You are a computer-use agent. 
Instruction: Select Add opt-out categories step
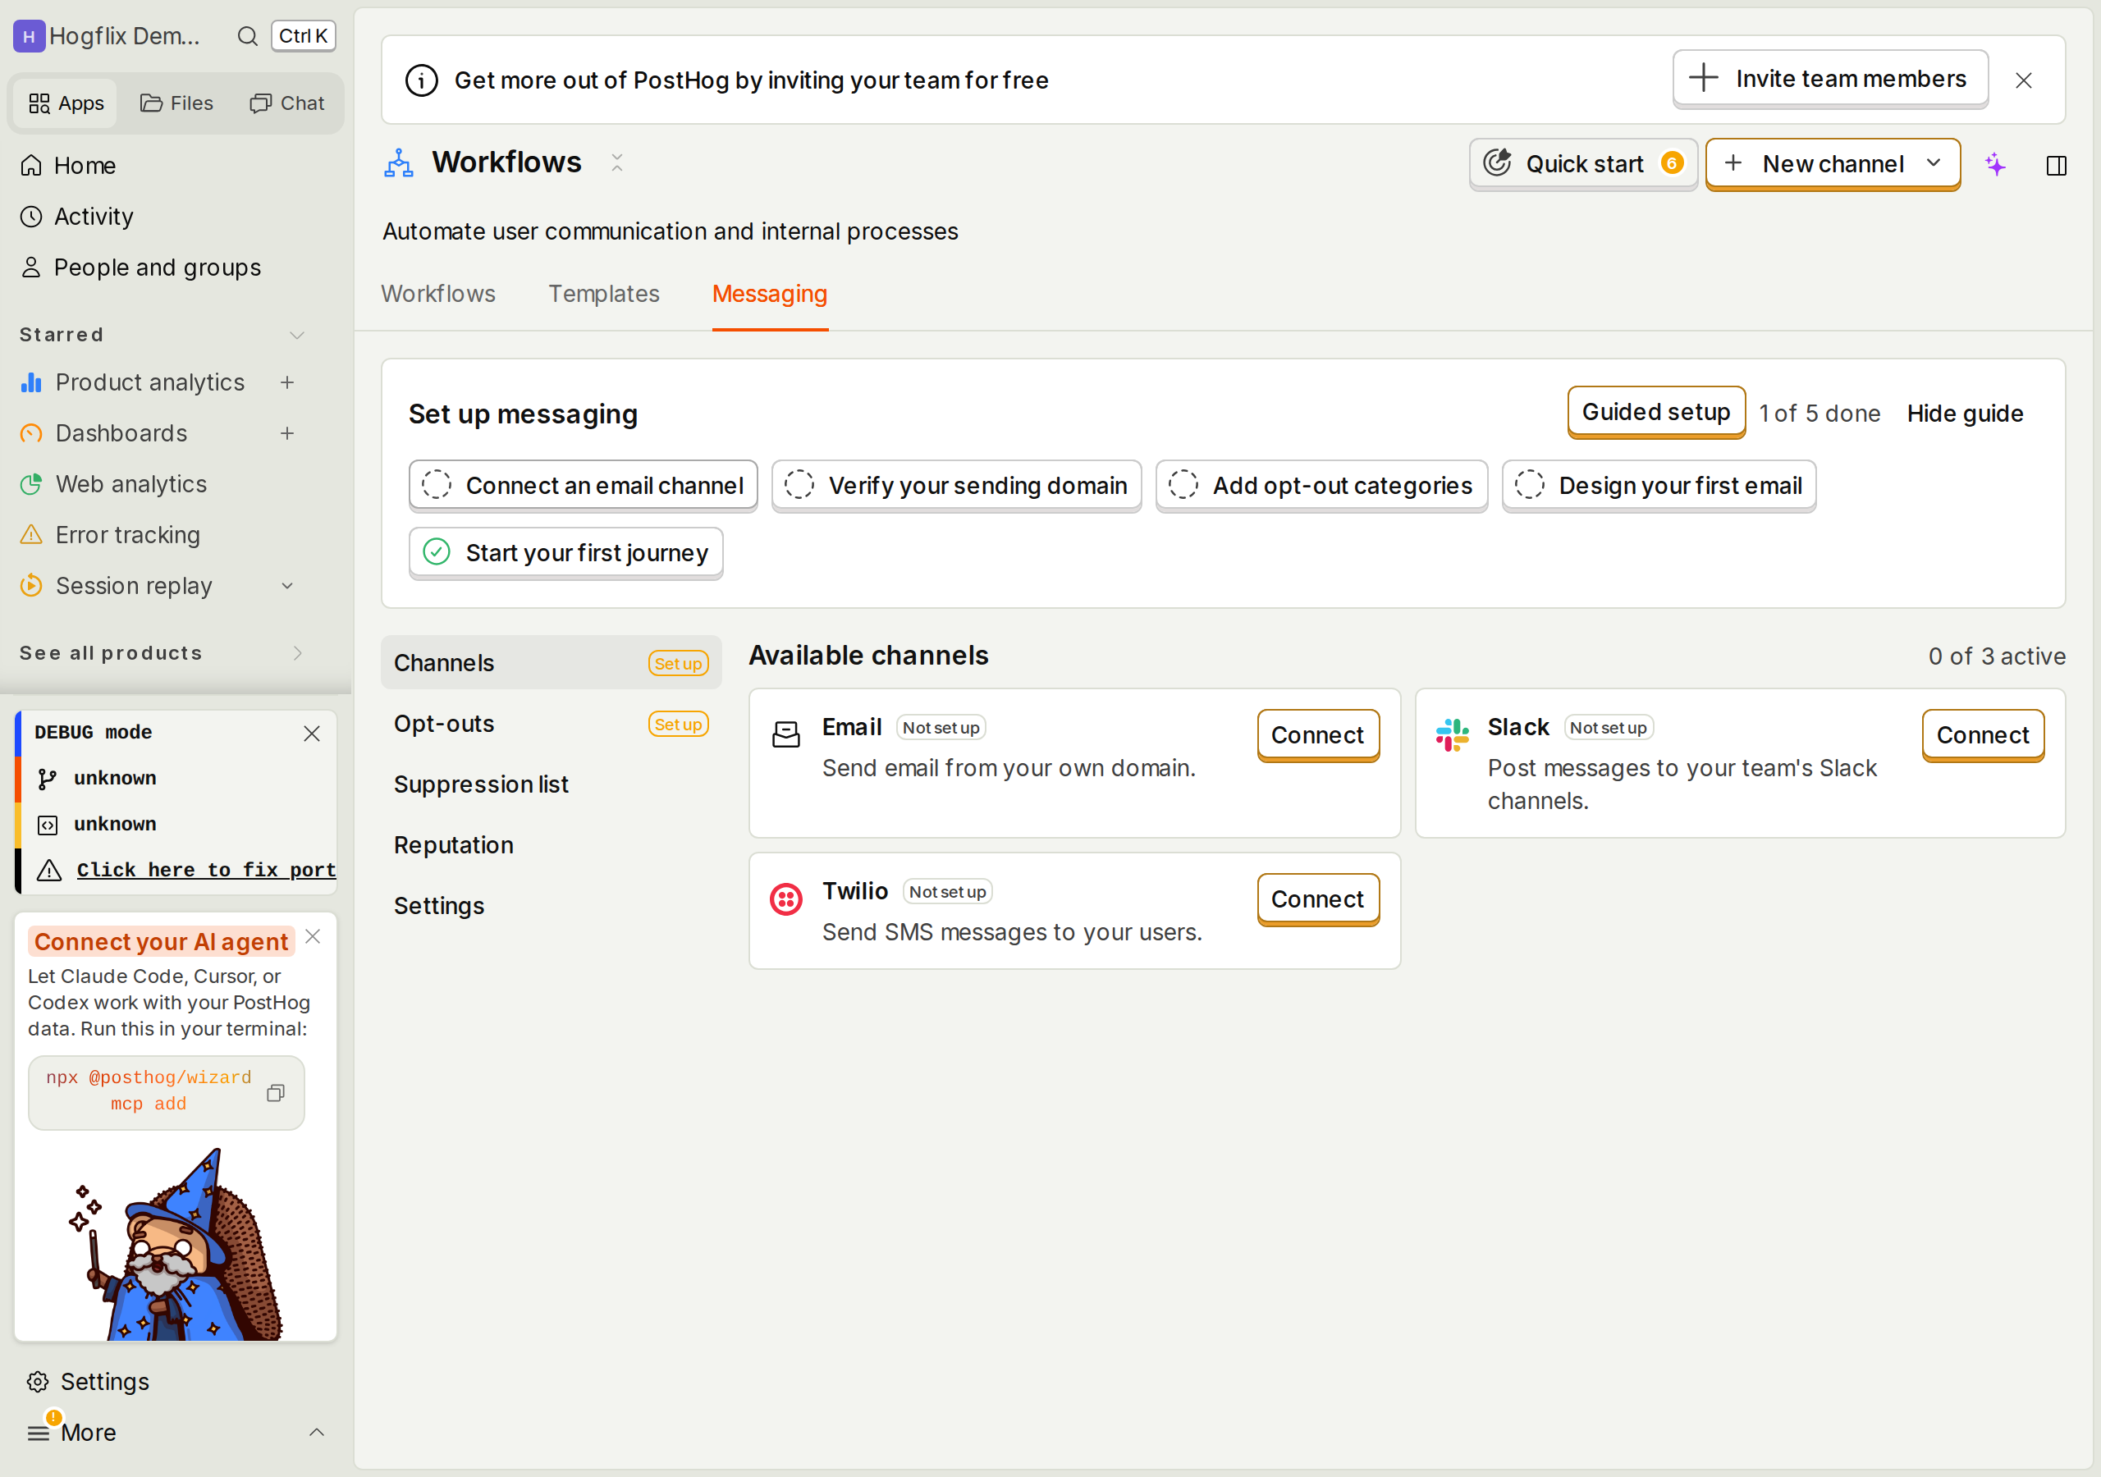pyautogui.click(x=1321, y=486)
